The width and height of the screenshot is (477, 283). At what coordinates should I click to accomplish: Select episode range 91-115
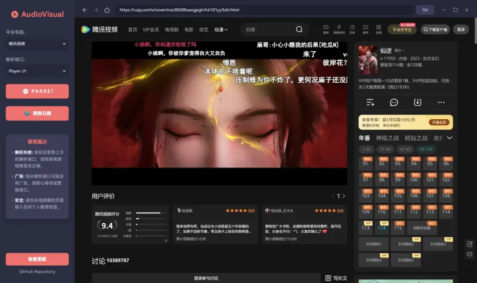[x=426, y=150]
